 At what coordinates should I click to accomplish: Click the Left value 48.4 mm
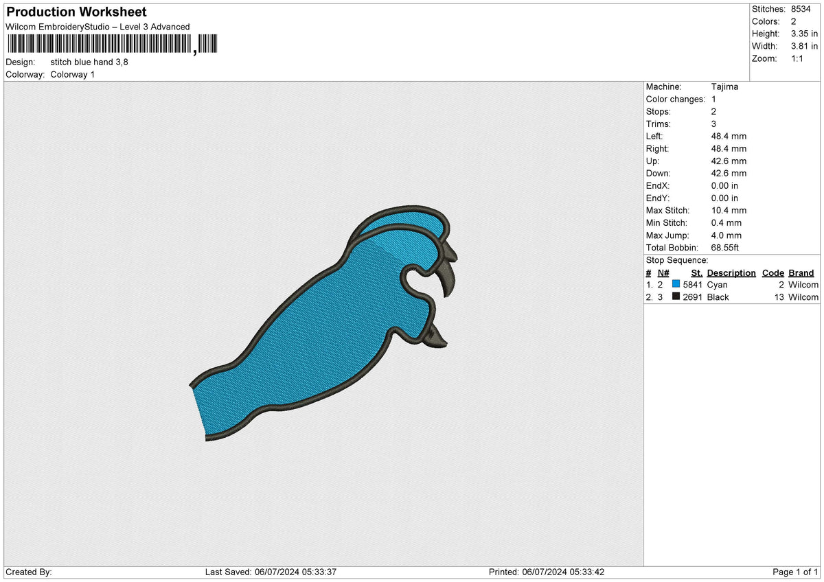pos(729,136)
